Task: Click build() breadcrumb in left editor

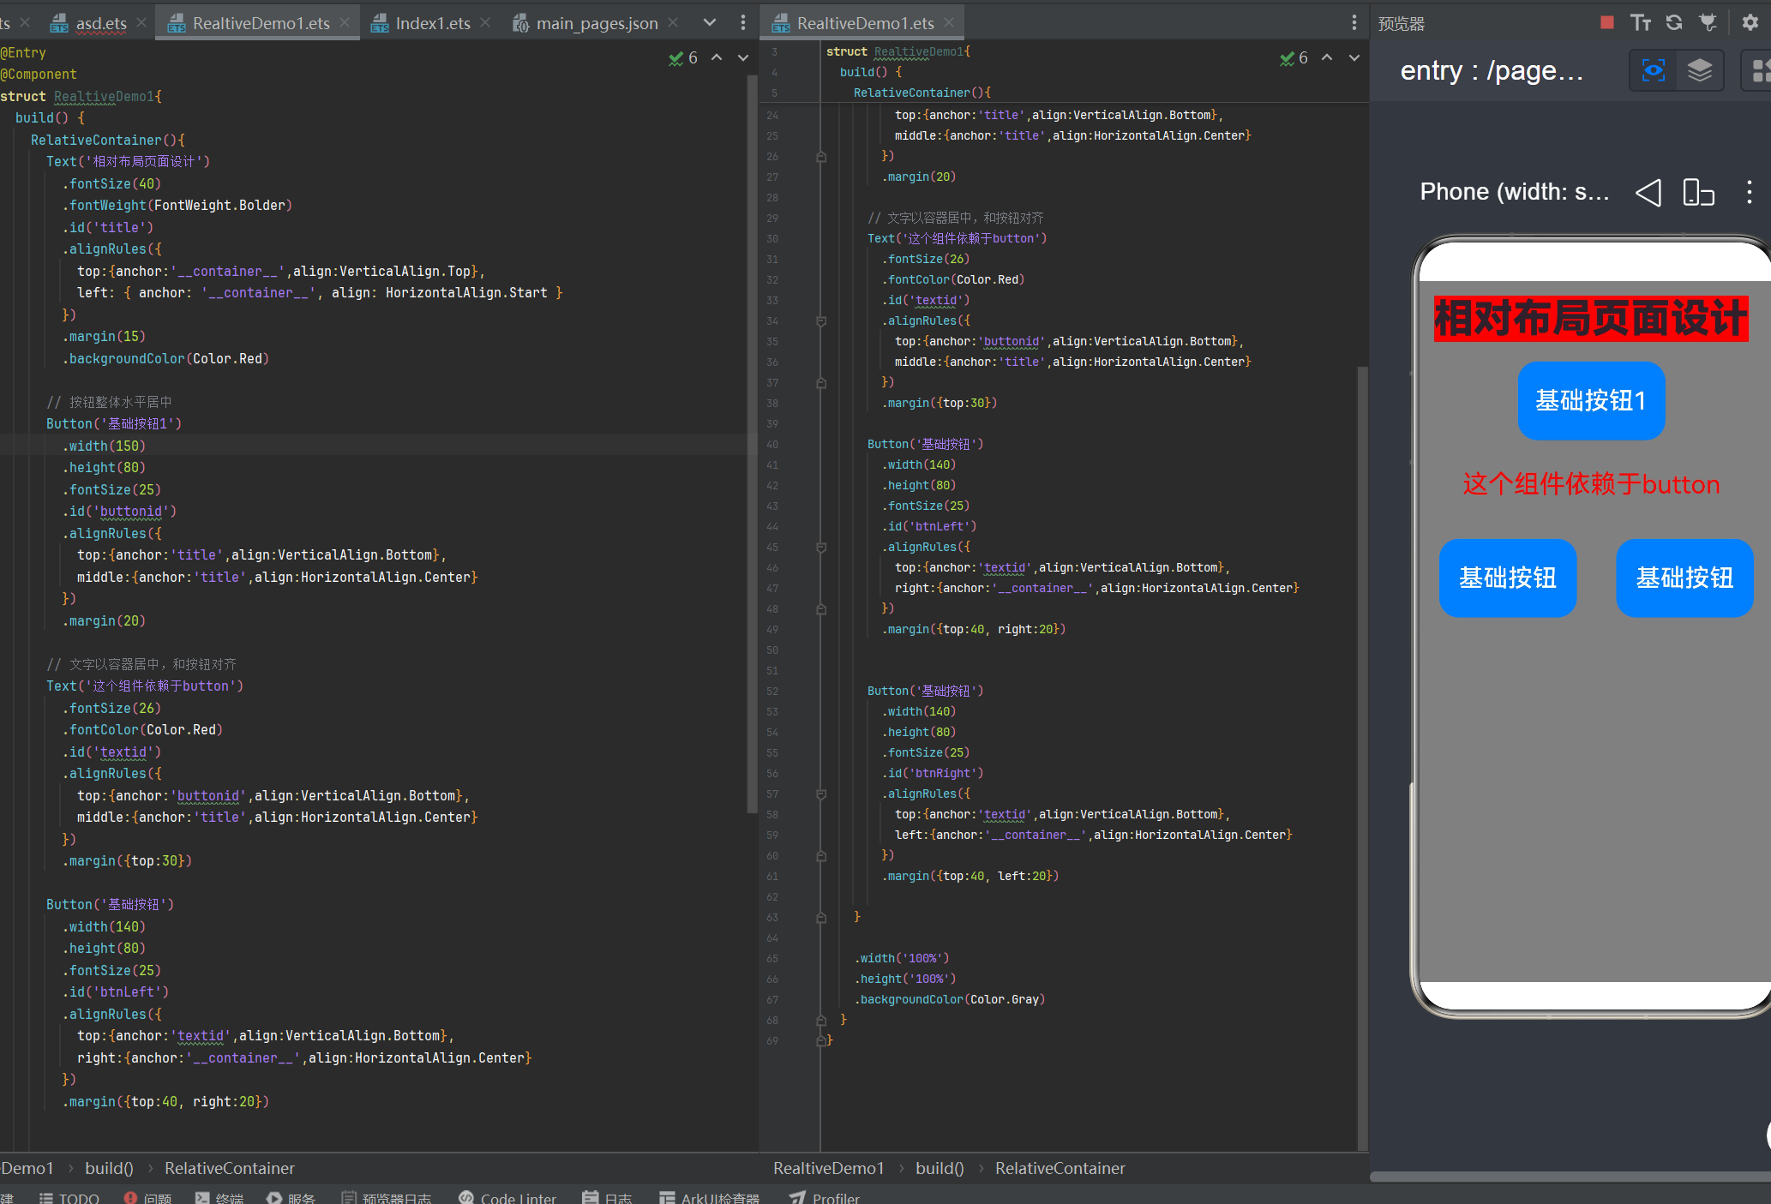Action: pyautogui.click(x=109, y=1168)
